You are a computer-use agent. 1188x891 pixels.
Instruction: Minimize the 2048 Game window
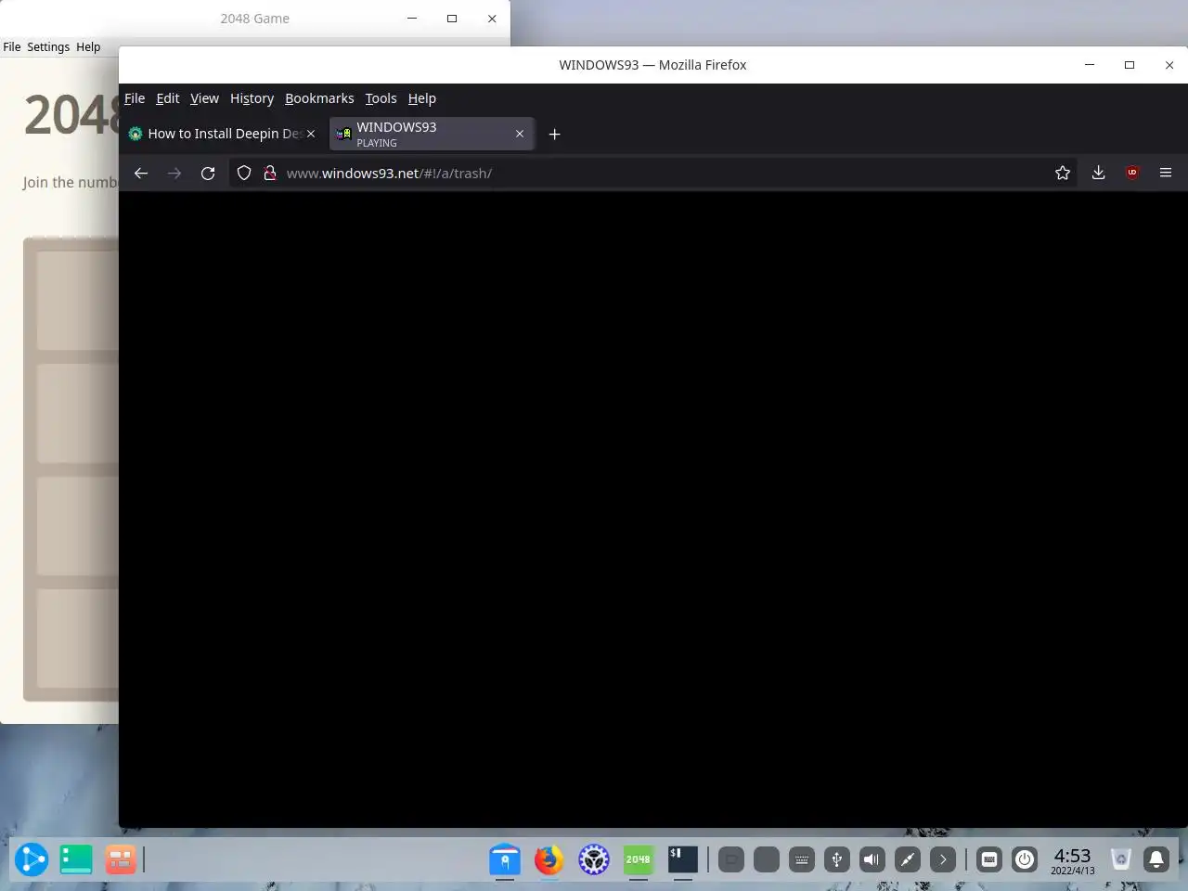coord(412,19)
